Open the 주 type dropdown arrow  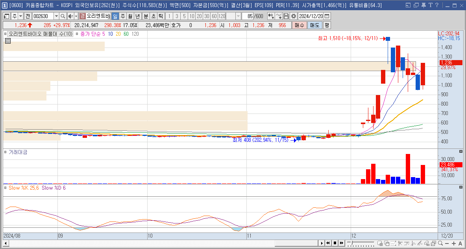[20, 16]
